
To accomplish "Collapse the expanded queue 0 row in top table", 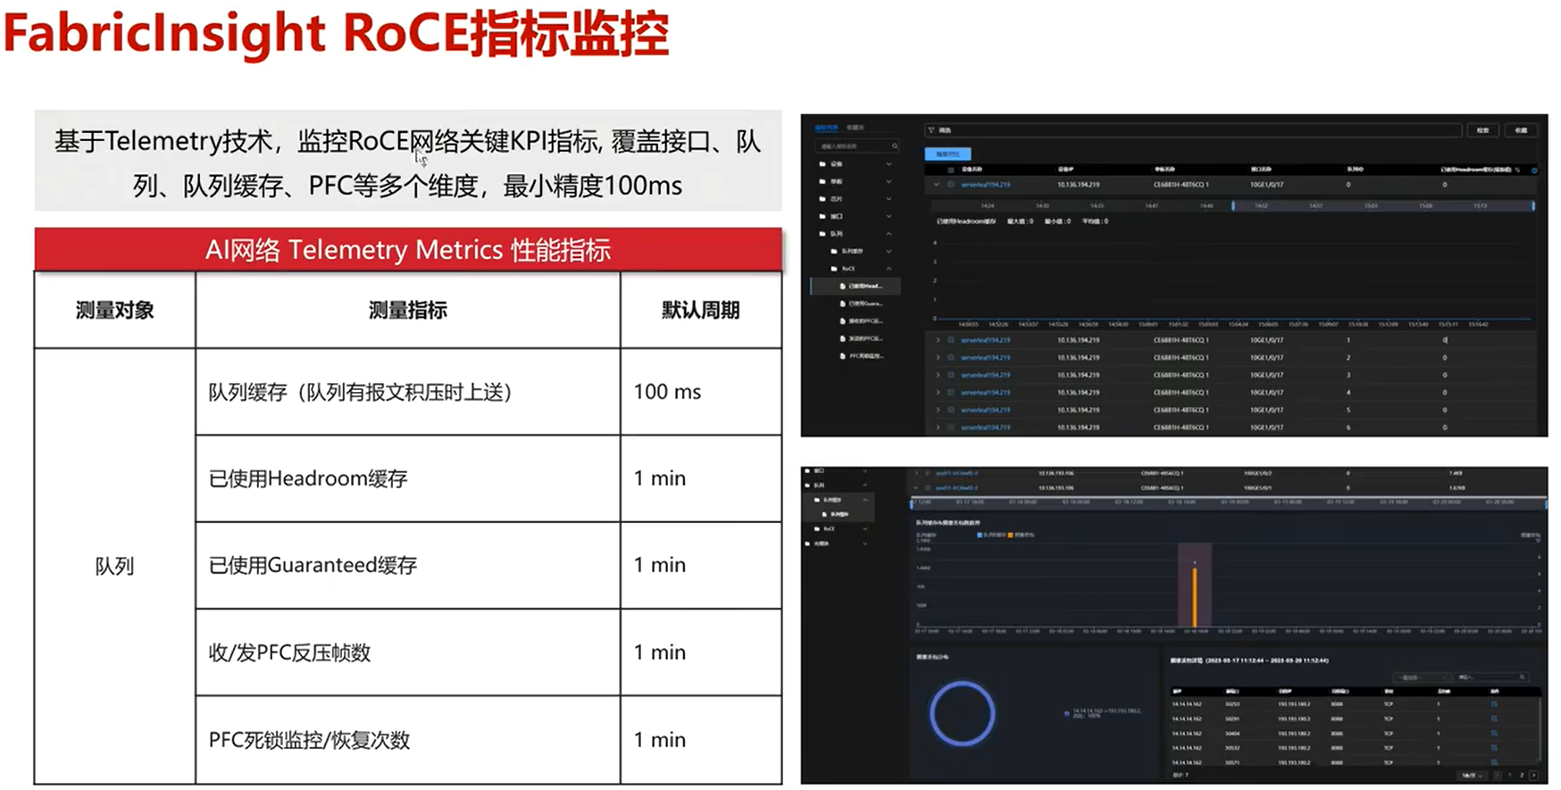I will tap(936, 184).
